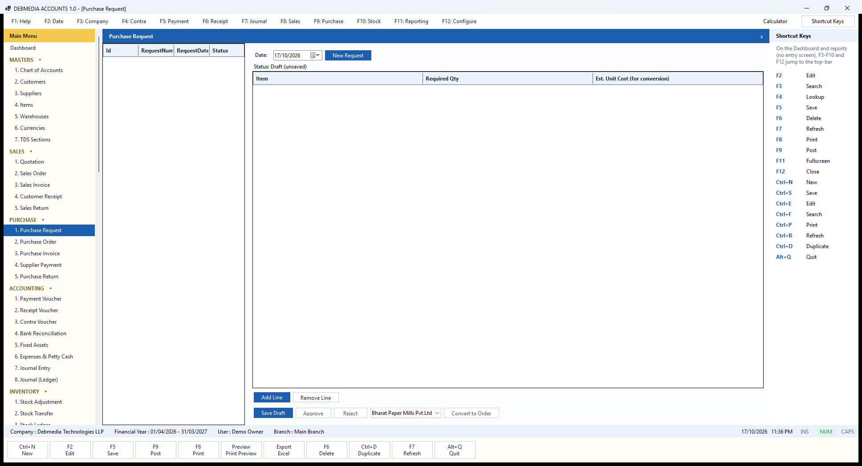Image resolution: width=862 pixels, height=466 pixels.
Task: Open Dashboard from the Main Menu
Action: point(49,48)
